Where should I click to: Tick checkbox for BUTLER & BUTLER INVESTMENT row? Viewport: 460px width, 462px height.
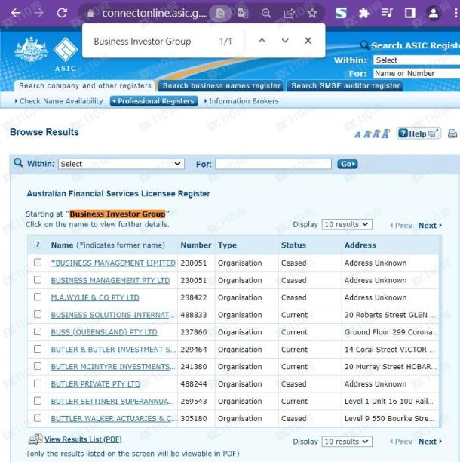click(x=38, y=349)
